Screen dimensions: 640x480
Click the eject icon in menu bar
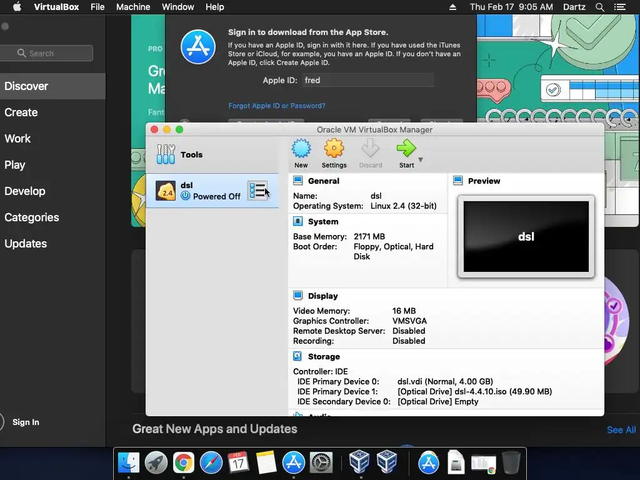coord(452,7)
